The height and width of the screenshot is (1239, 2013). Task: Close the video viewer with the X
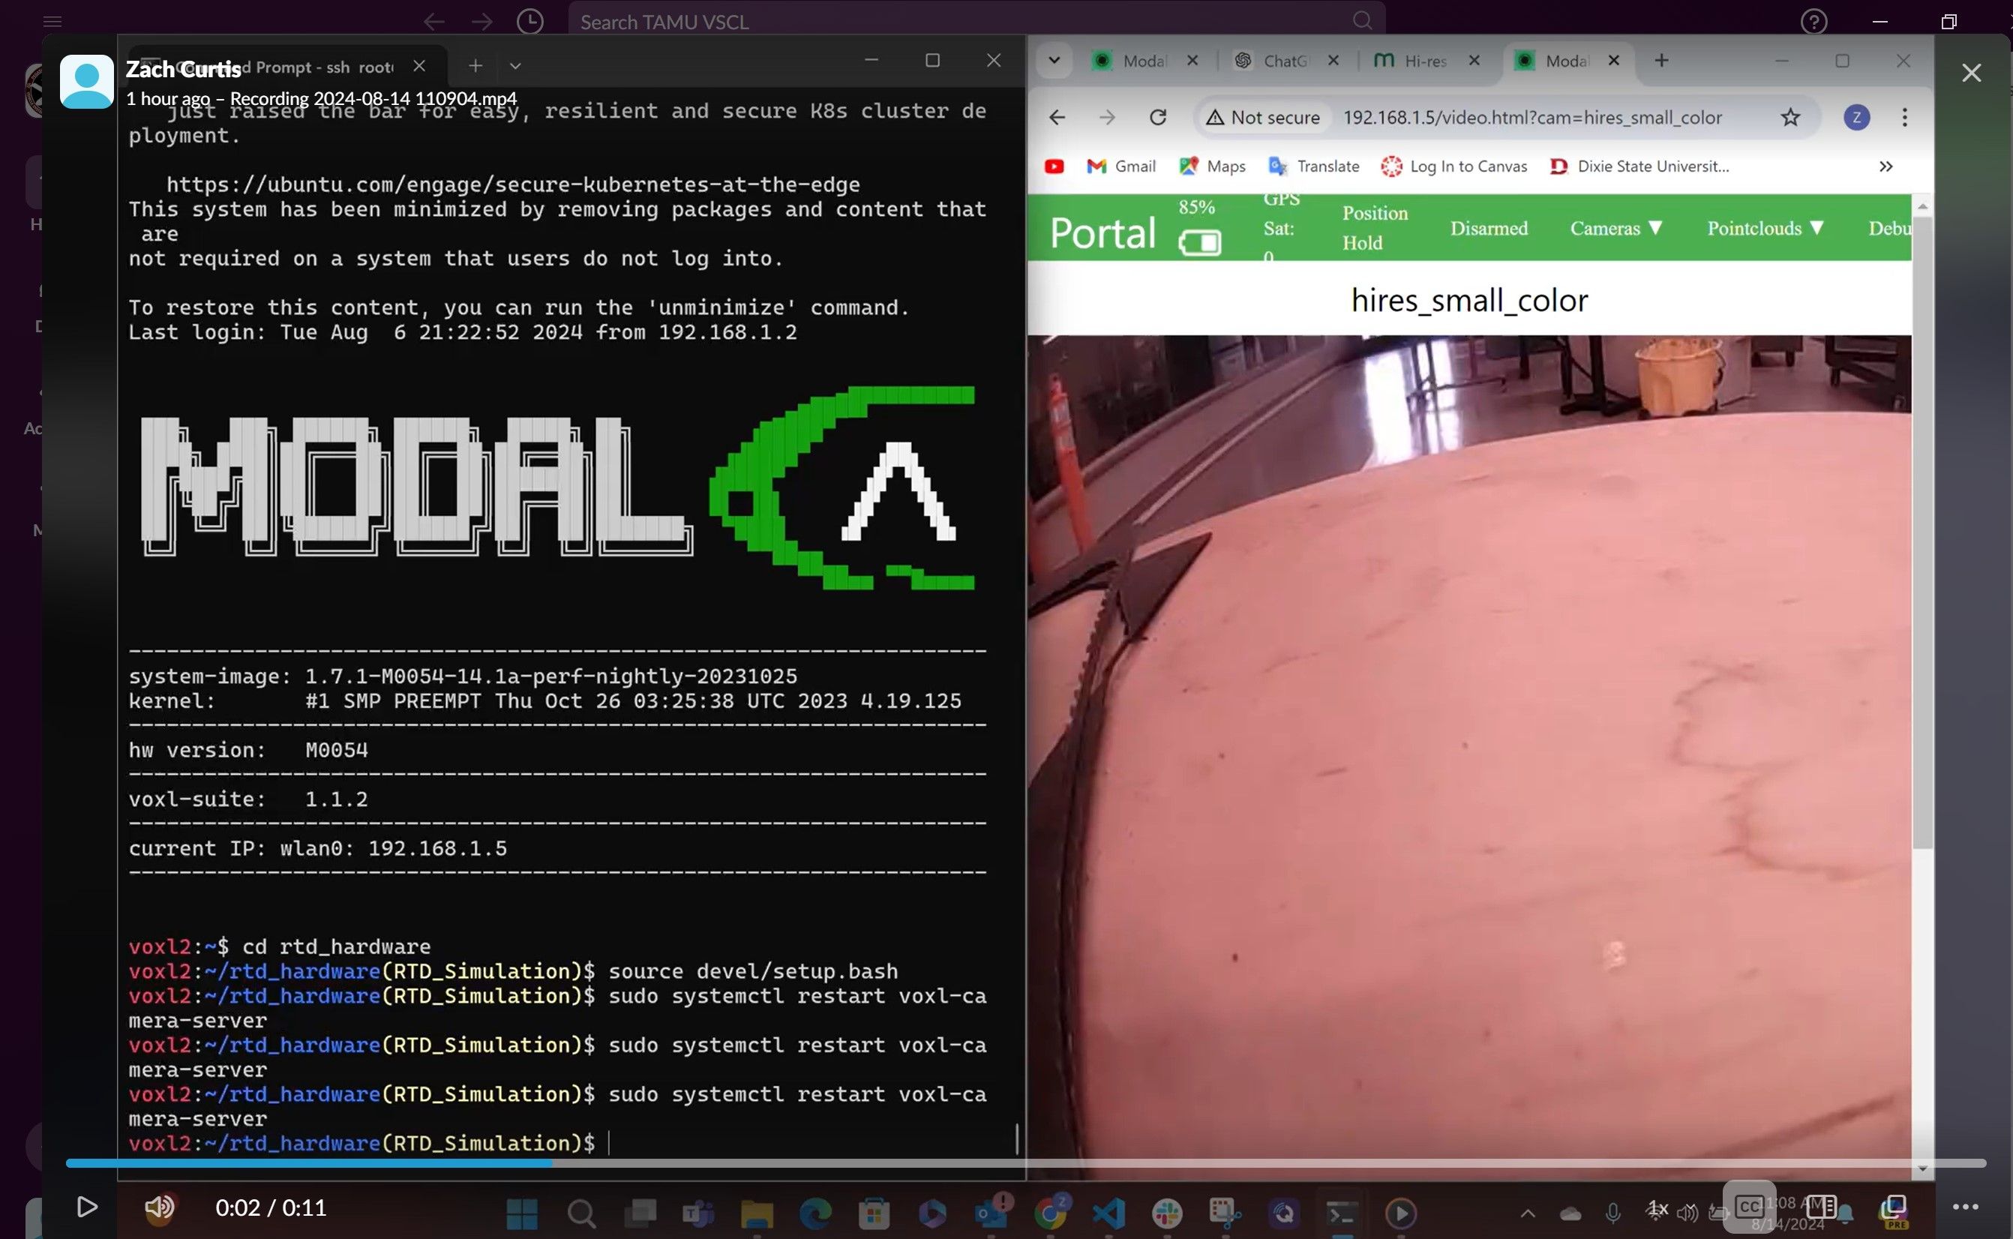[1971, 73]
